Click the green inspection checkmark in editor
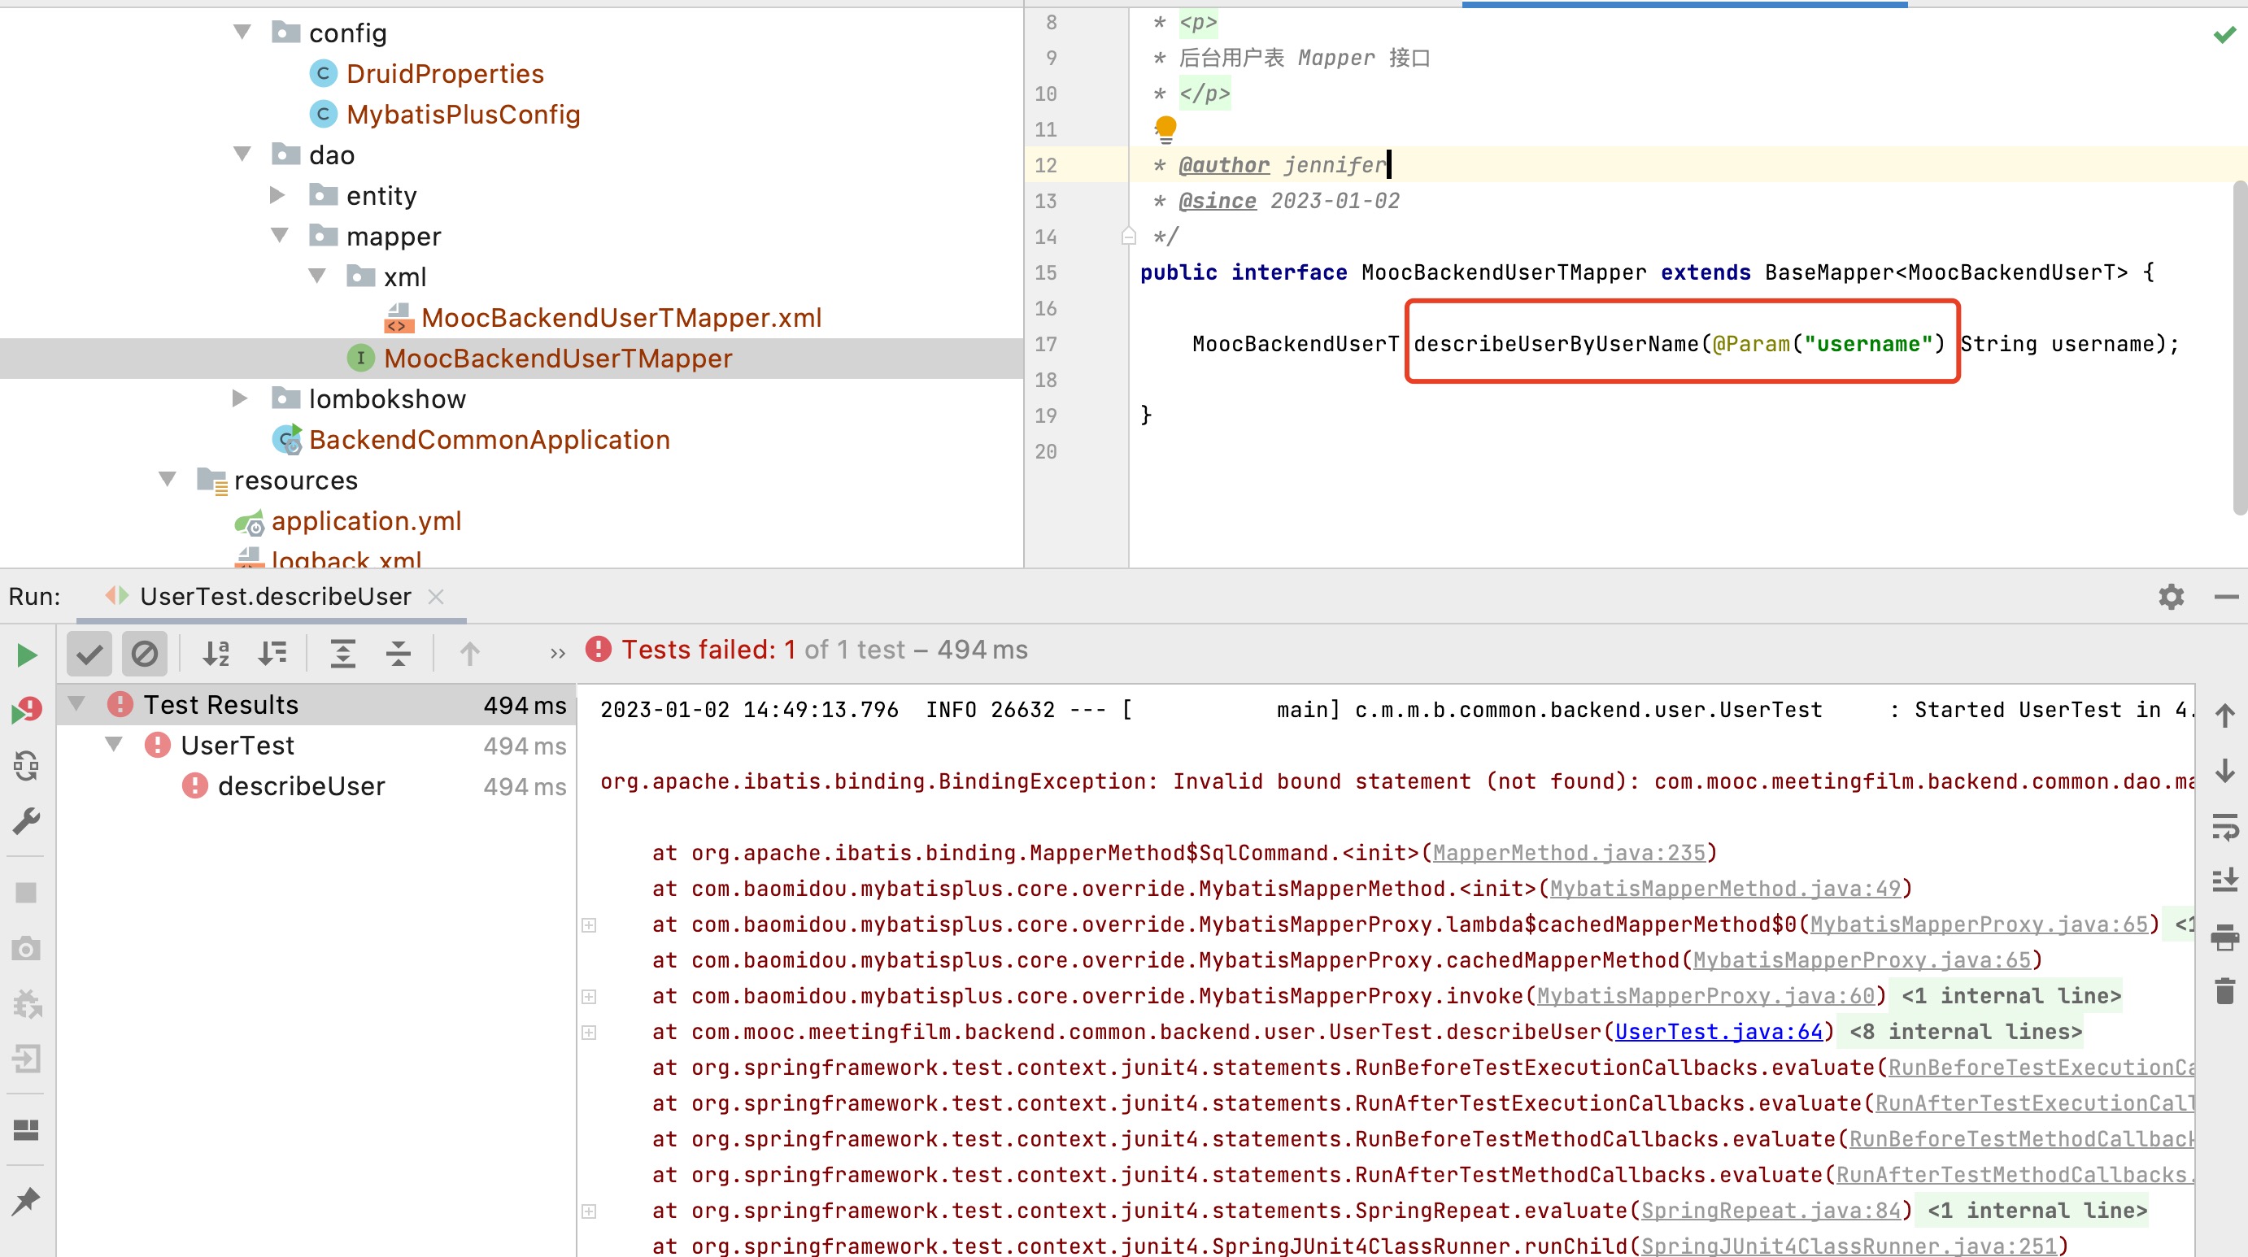Image resolution: width=2248 pixels, height=1257 pixels. pyautogui.click(x=2224, y=35)
